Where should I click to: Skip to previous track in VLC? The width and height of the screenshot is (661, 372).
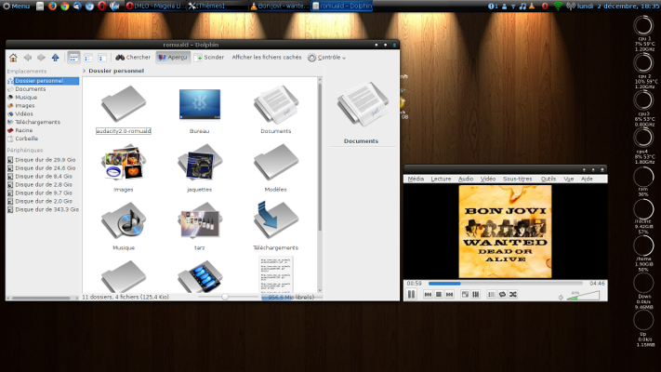point(428,295)
